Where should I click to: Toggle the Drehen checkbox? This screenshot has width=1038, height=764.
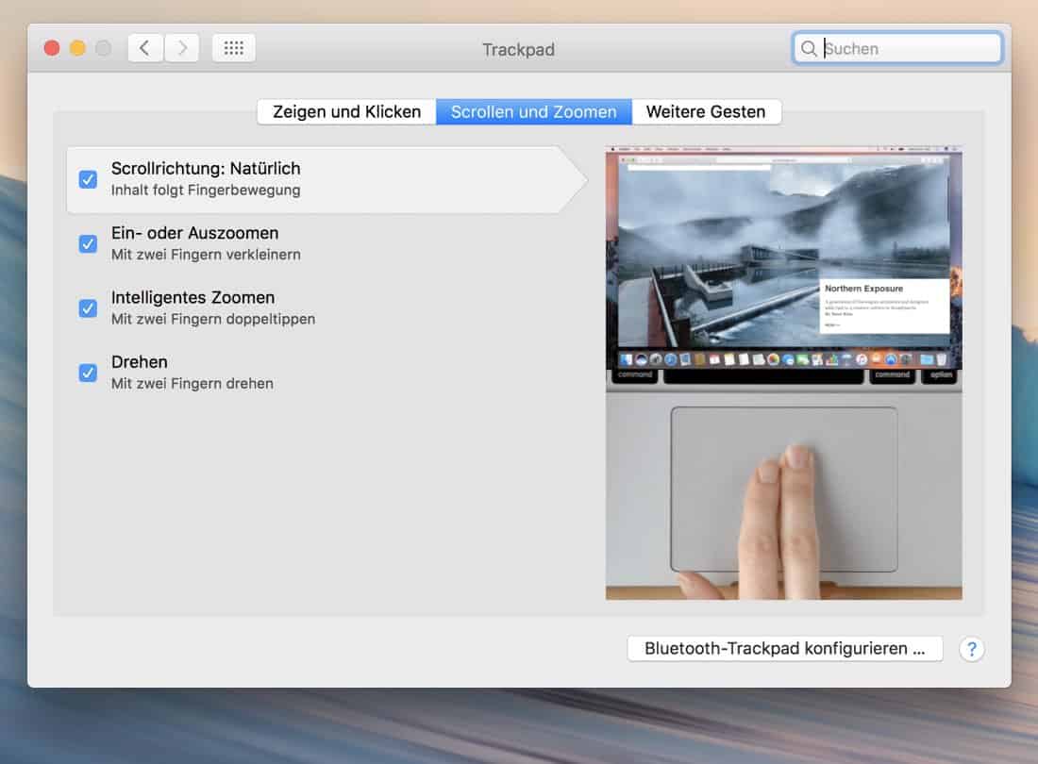pos(88,373)
